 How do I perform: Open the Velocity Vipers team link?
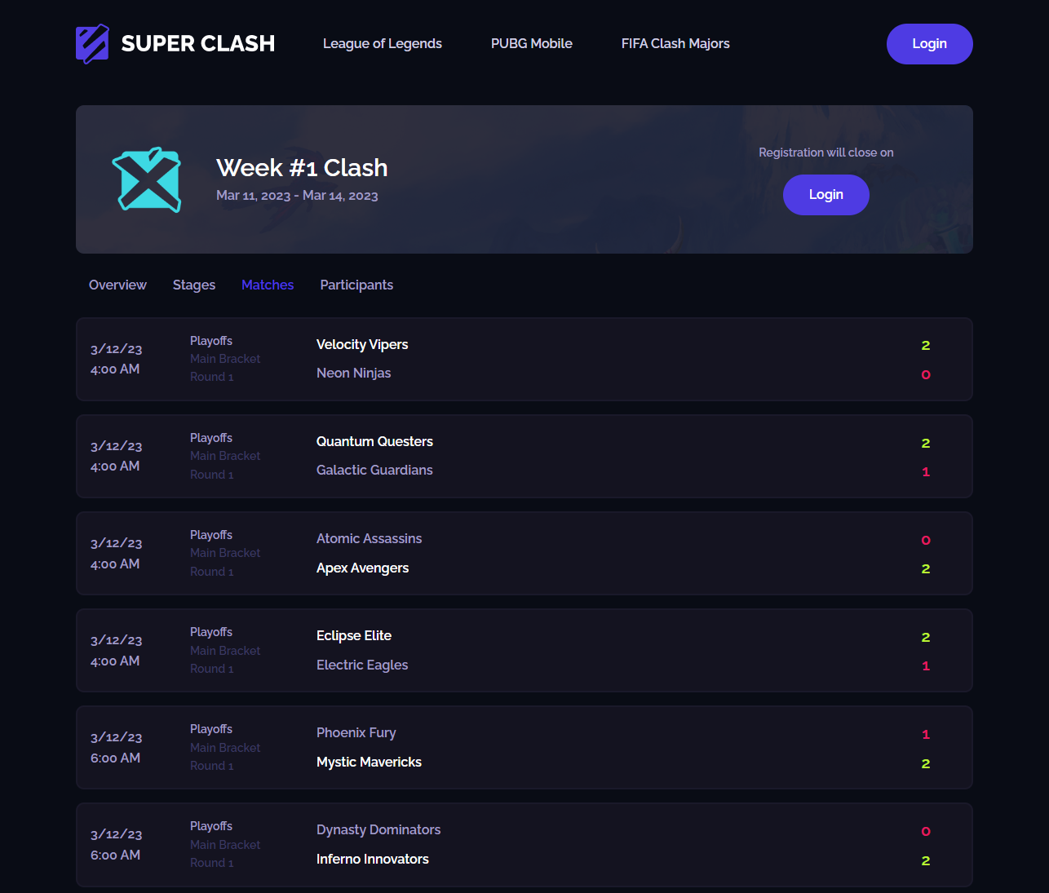click(x=362, y=344)
